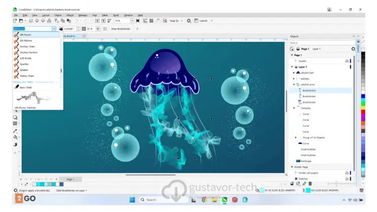Collapse the Master Page node

click(292, 167)
